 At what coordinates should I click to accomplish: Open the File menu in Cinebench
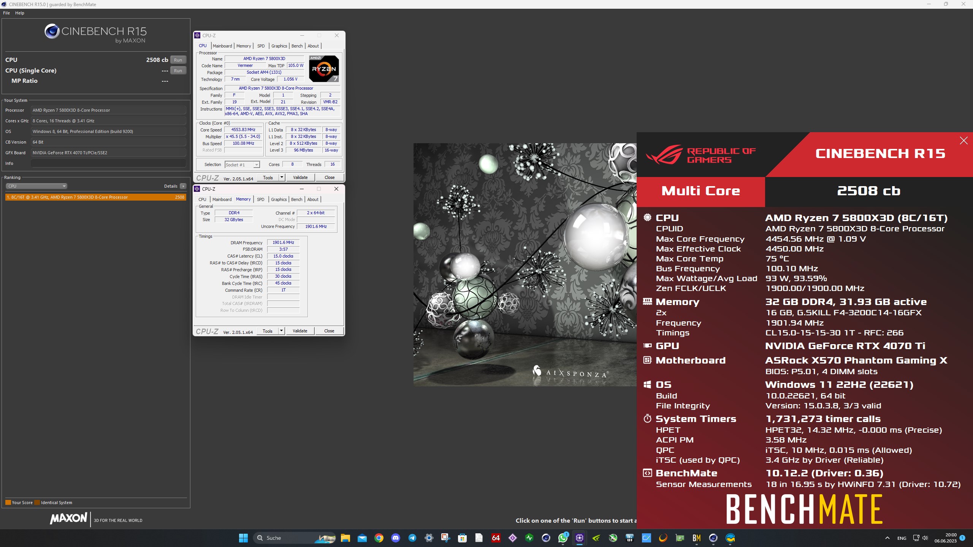(x=6, y=13)
